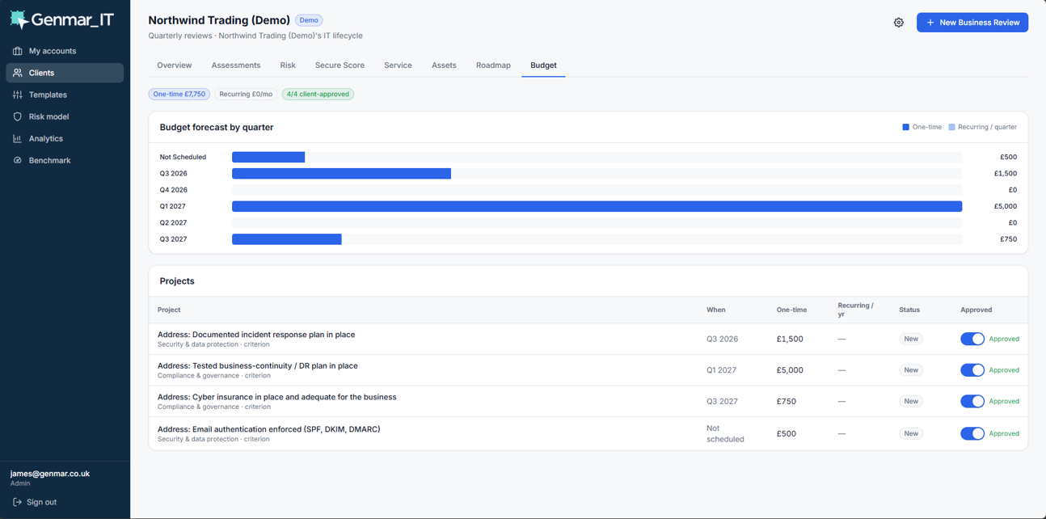Click the Approved column header
The image size is (1046, 519).
(x=976, y=310)
